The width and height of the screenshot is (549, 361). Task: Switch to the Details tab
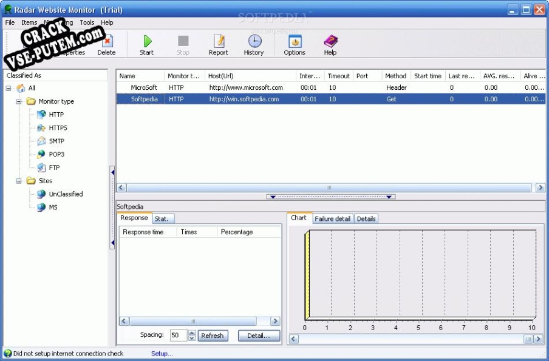click(x=366, y=219)
